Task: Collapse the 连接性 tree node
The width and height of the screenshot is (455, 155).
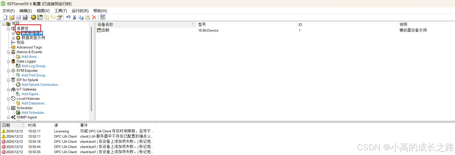Action: 9,29
